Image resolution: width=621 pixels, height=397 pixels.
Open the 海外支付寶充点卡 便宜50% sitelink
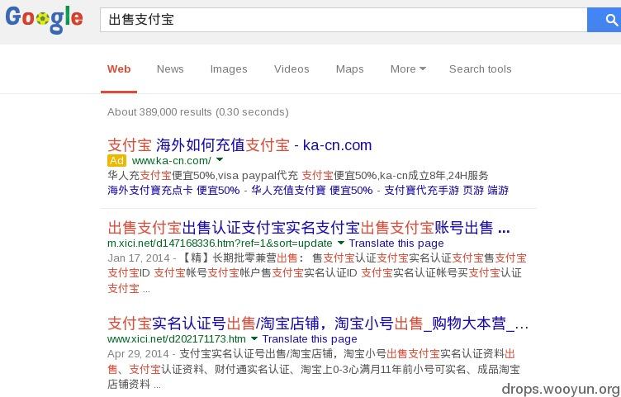[173, 191]
